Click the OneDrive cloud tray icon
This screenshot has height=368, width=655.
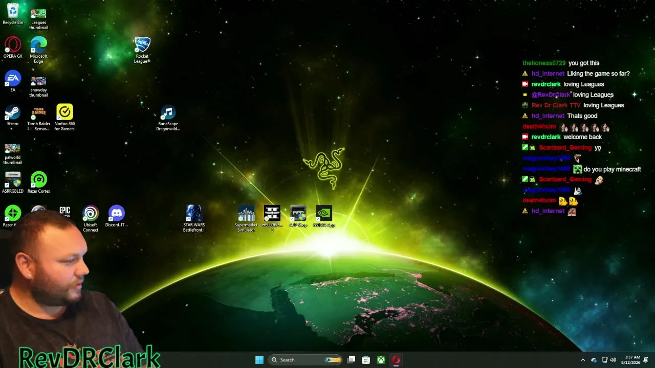tap(594, 360)
